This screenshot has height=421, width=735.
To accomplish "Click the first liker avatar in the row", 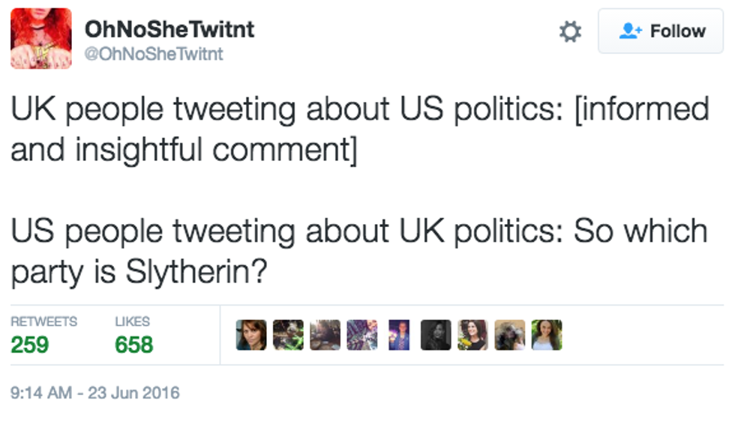I will 251,335.
